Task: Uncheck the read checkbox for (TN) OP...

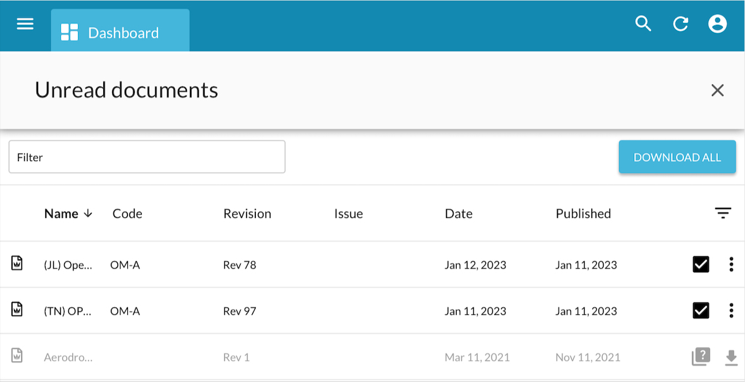Action: click(701, 310)
